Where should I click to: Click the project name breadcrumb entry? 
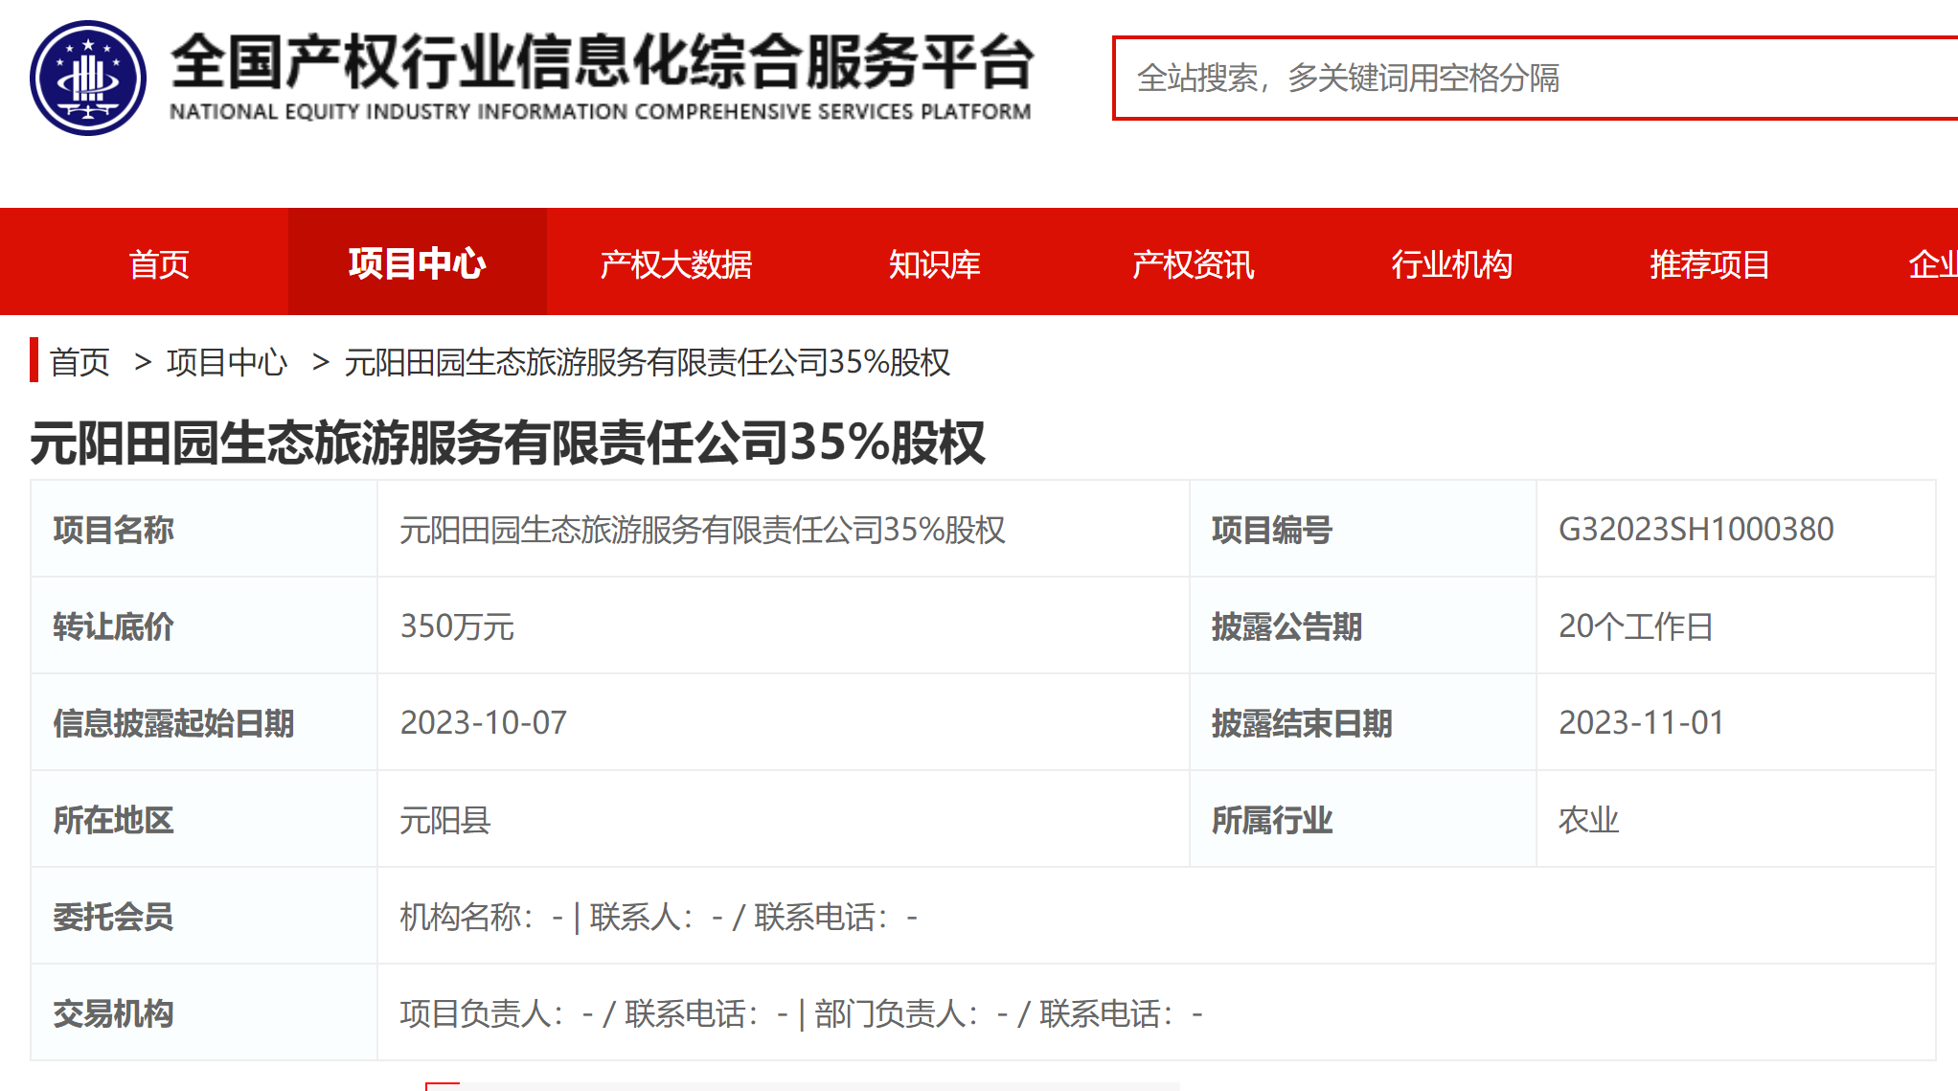point(647,362)
